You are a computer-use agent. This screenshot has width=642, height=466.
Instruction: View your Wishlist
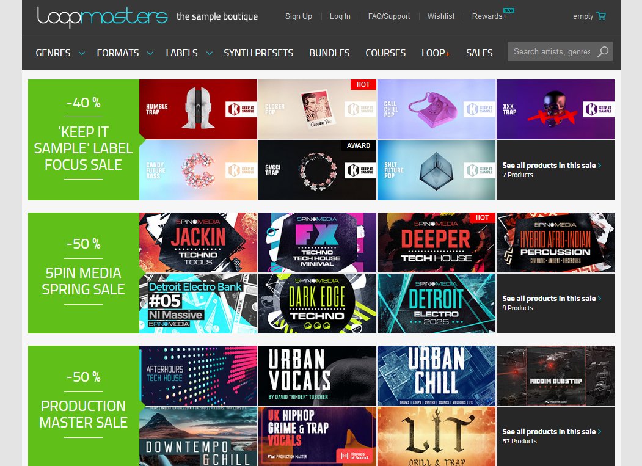[x=441, y=16]
